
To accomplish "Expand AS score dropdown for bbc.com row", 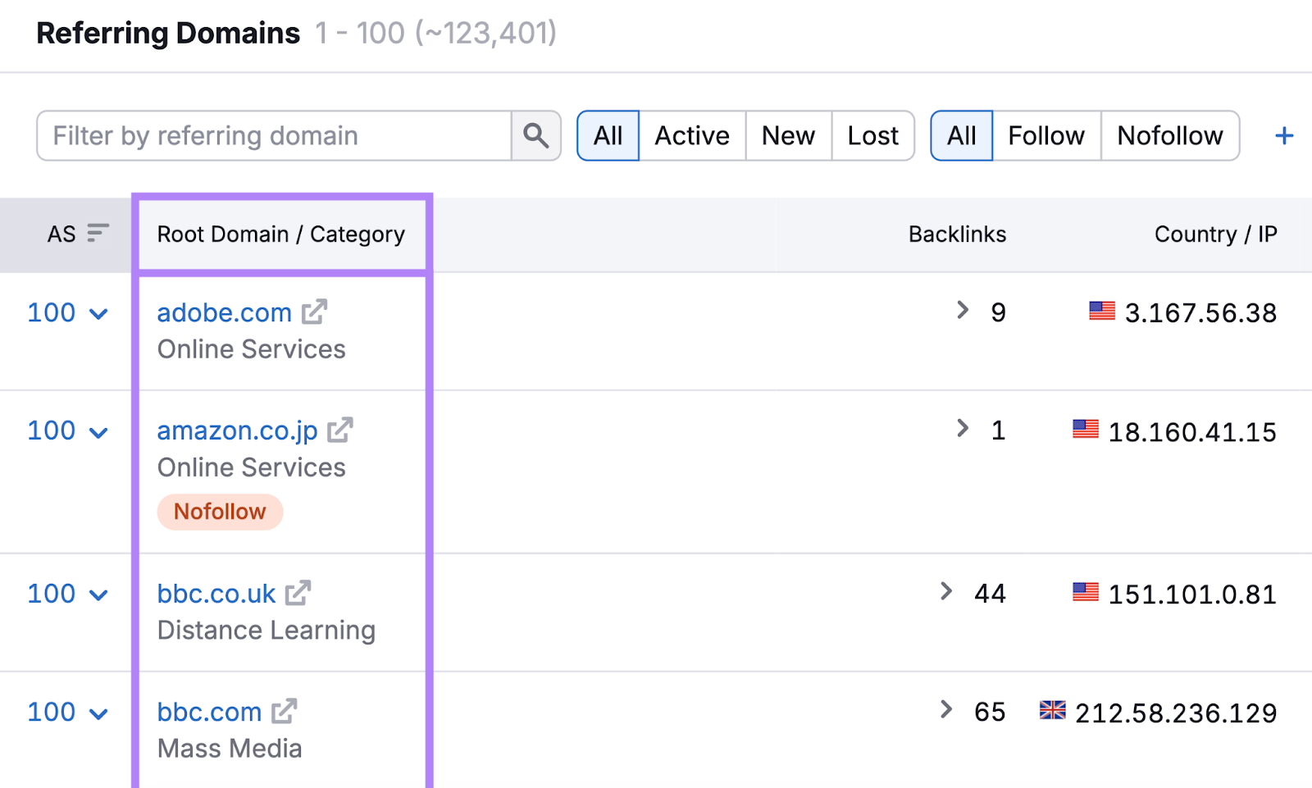I will point(98,713).
